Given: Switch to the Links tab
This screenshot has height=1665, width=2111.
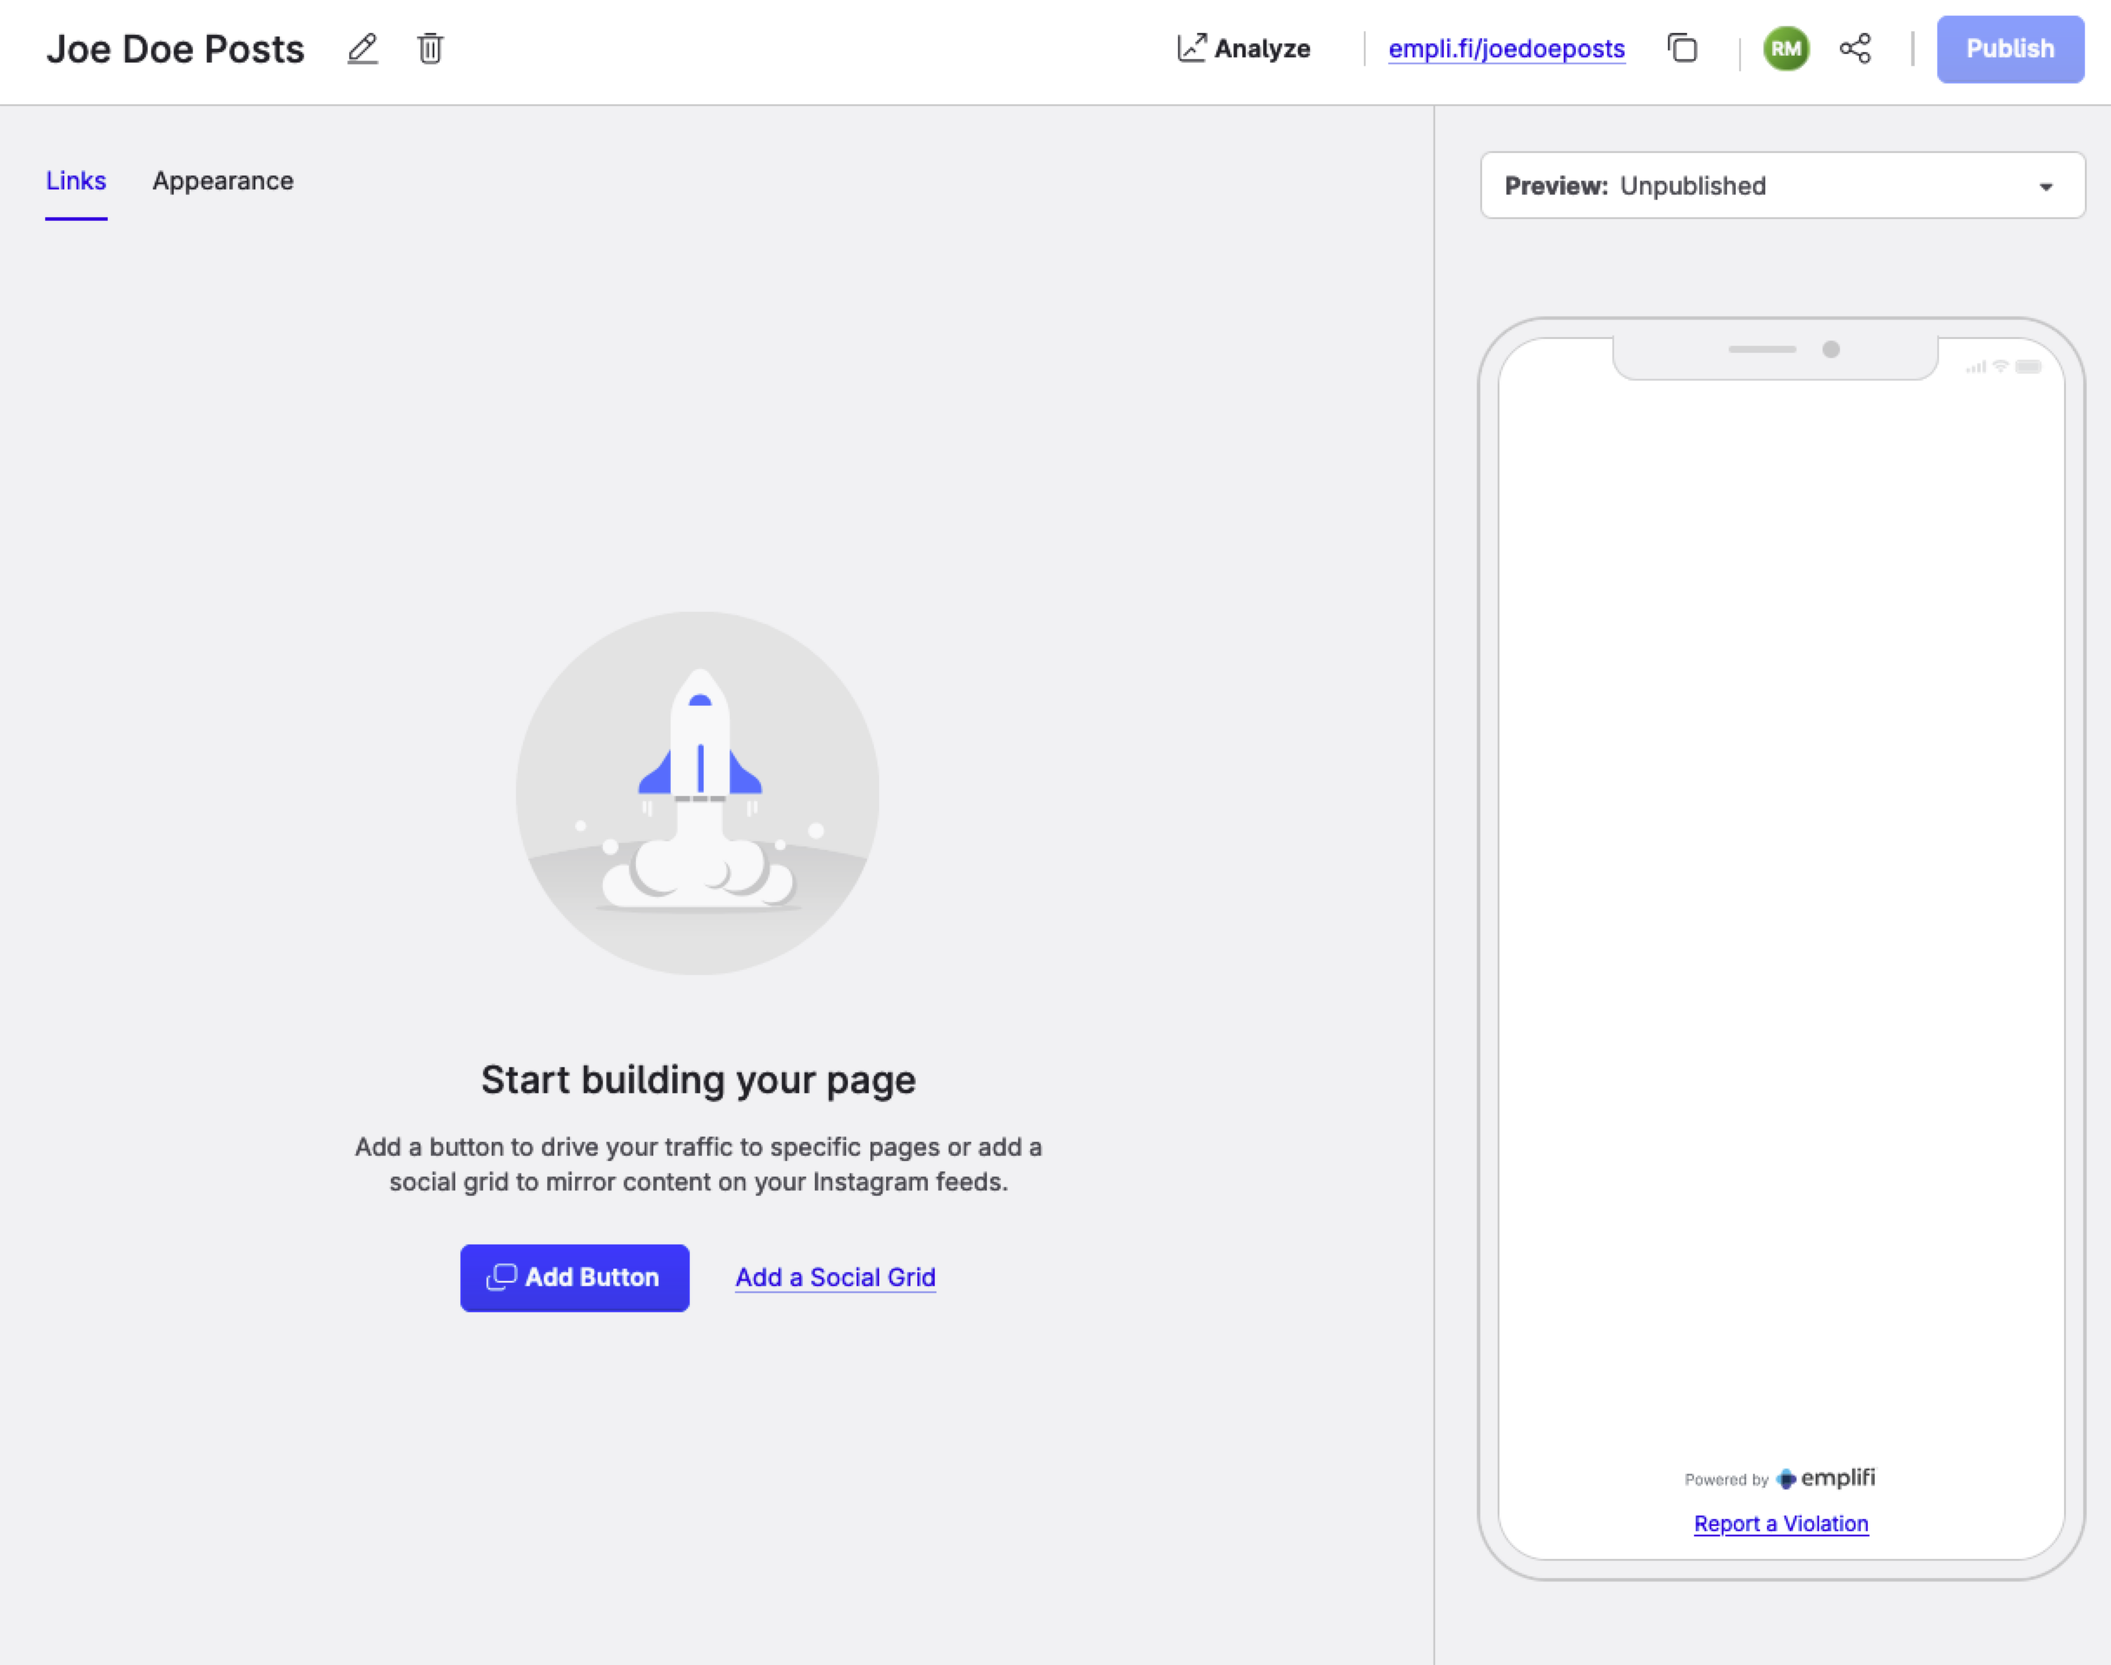Looking at the screenshot, I should (x=76, y=182).
